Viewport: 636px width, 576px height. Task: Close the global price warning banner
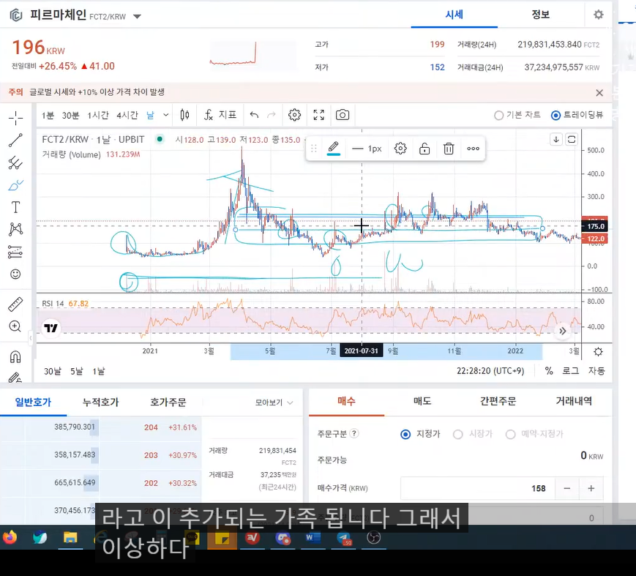(x=599, y=93)
